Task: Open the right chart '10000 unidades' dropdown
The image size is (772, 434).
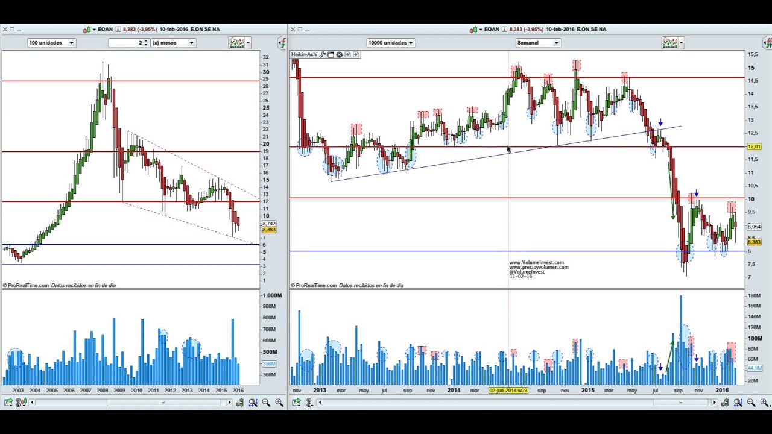Action: (x=390, y=43)
